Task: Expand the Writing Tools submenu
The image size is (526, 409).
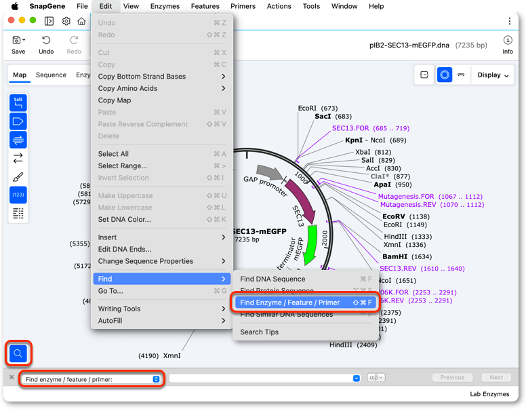Action: click(162, 309)
